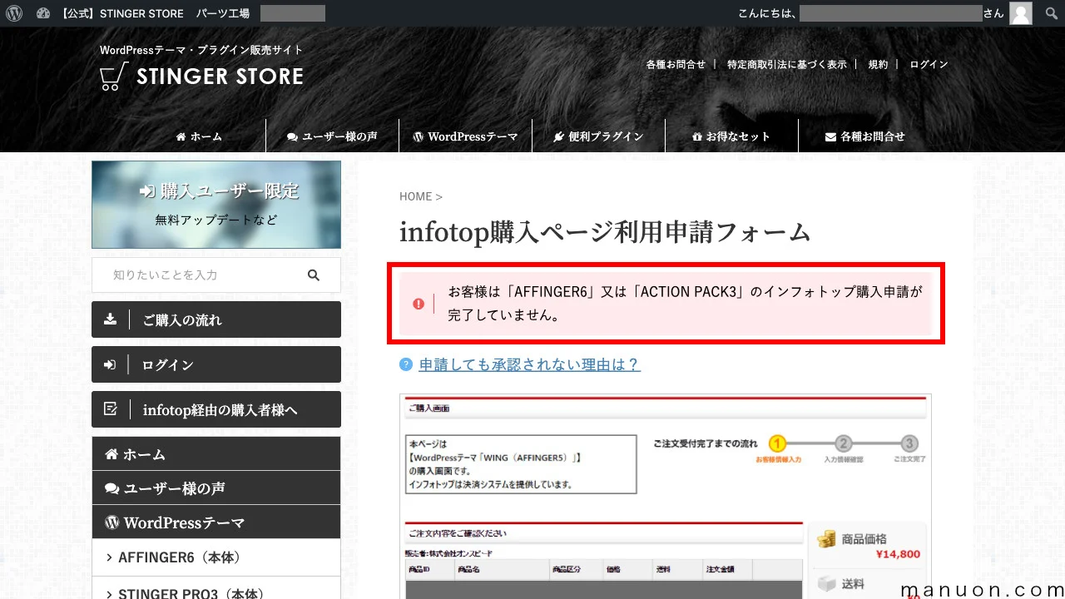Click the magnifier in the sidebar search box
The width and height of the screenshot is (1065, 599).
314,275
